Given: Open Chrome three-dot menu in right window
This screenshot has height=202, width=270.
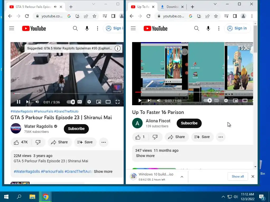Looking at the screenshot, I should tap(252, 16).
